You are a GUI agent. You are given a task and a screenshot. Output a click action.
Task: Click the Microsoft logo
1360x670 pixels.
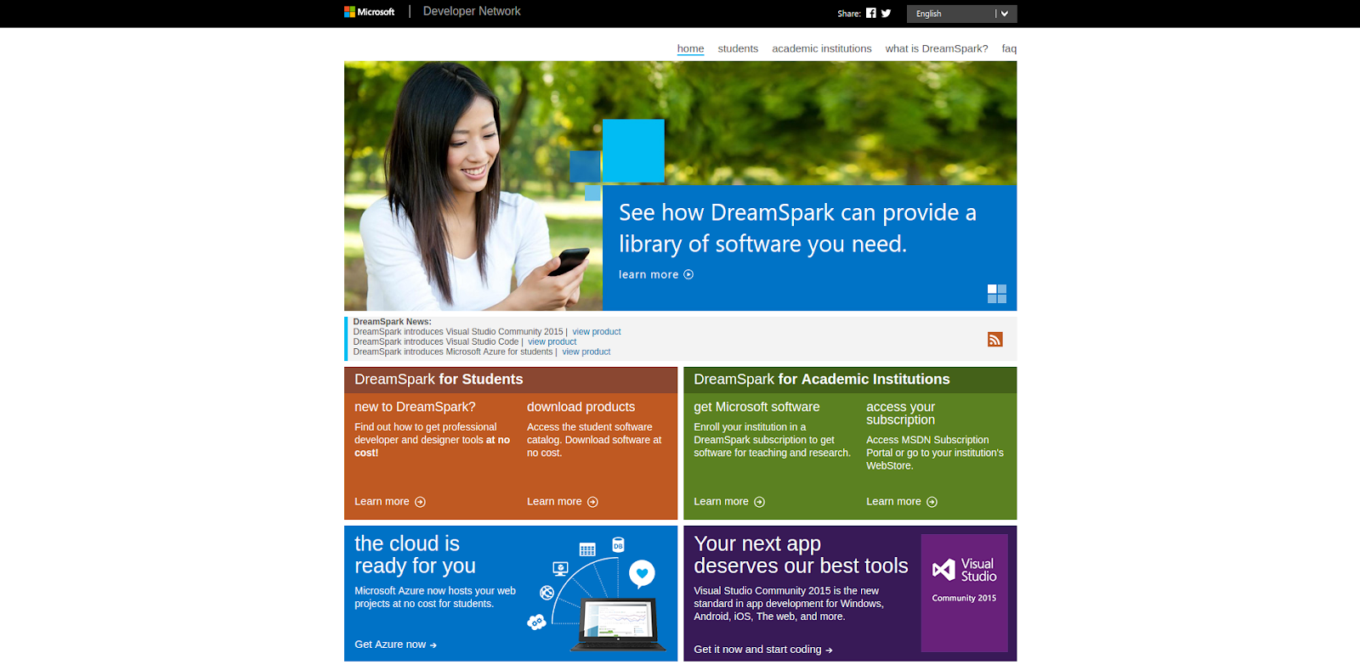pyautogui.click(x=370, y=12)
